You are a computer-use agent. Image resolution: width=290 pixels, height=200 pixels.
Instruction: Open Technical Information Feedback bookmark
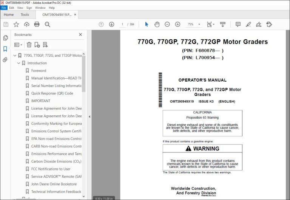point(56,192)
